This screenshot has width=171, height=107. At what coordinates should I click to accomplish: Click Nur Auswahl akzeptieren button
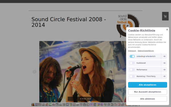click(x=147, y=92)
